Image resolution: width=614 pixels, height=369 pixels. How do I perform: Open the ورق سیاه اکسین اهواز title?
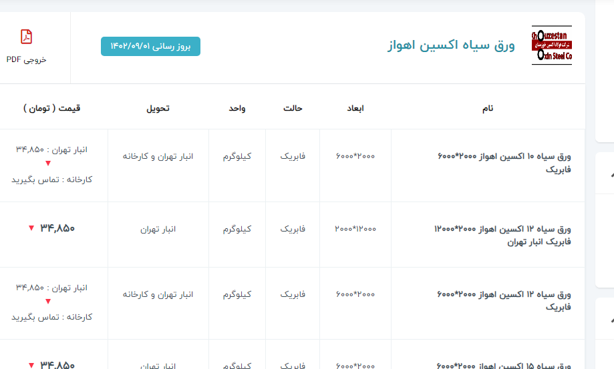click(x=451, y=46)
